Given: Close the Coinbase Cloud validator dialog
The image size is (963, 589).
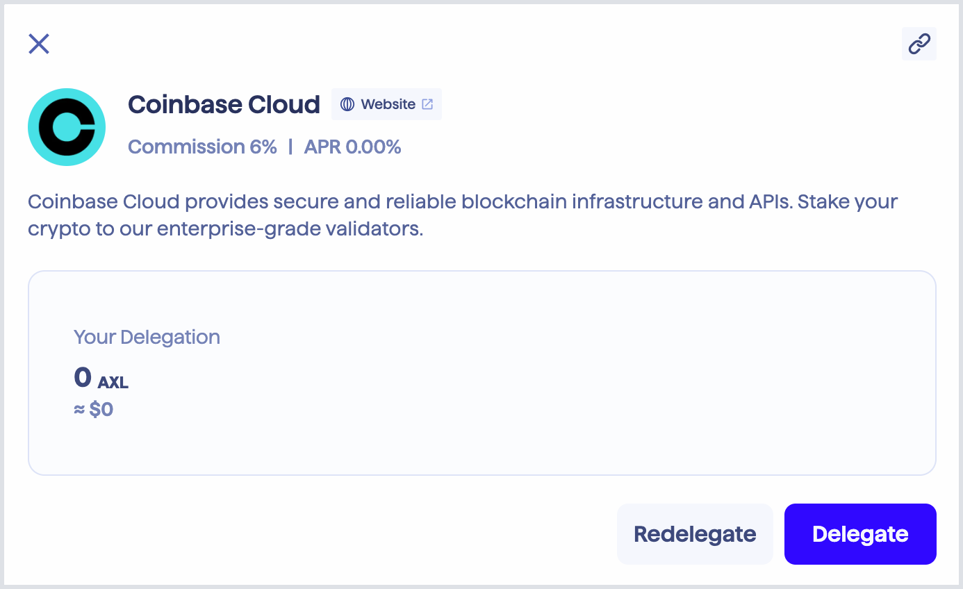Looking at the screenshot, I should click(39, 44).
